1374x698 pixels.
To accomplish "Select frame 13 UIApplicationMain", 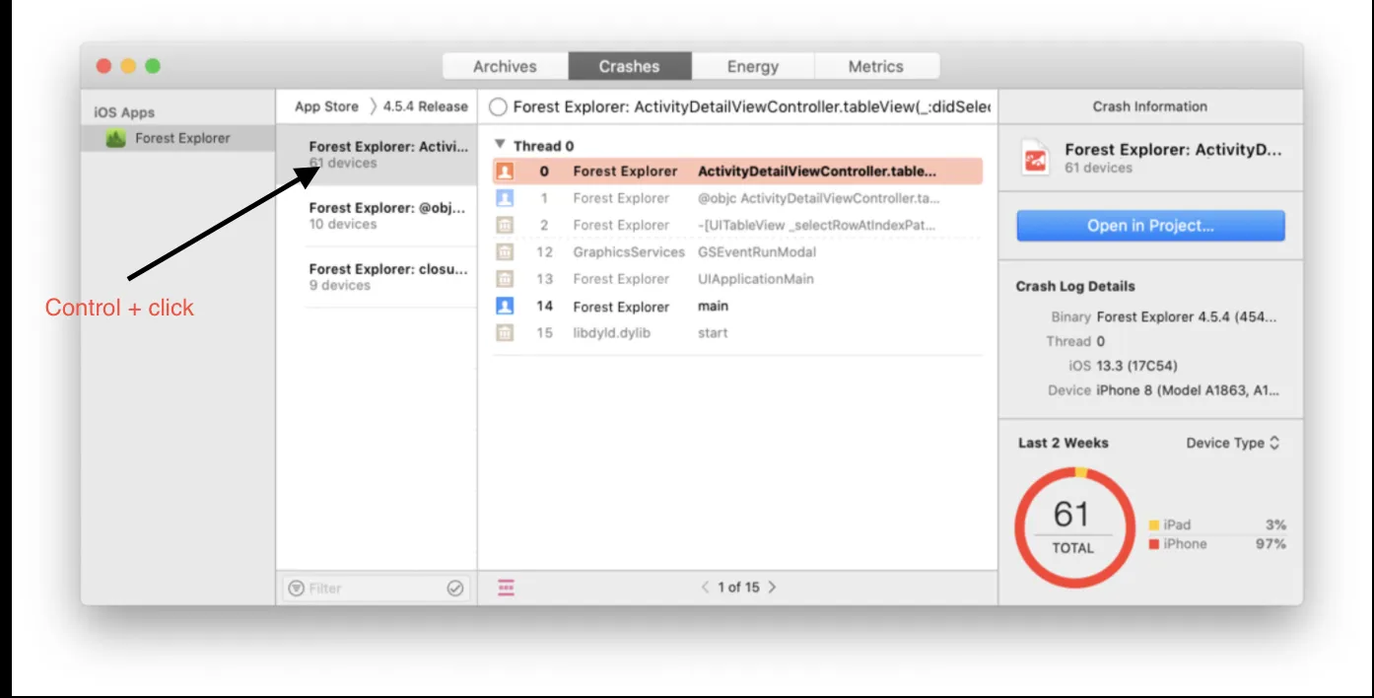I will [x=737, y=279].
